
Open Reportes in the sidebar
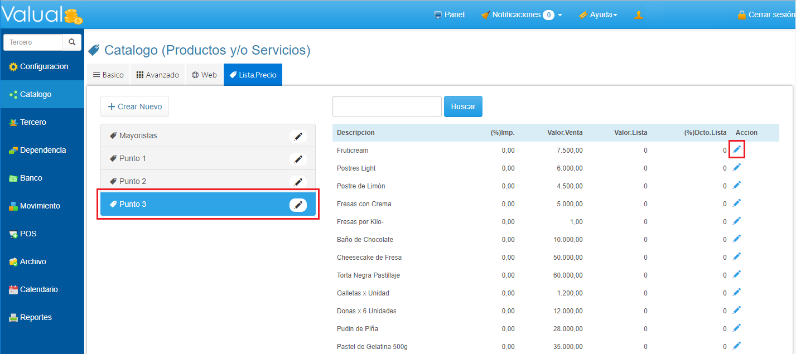[x=36, y=317]
